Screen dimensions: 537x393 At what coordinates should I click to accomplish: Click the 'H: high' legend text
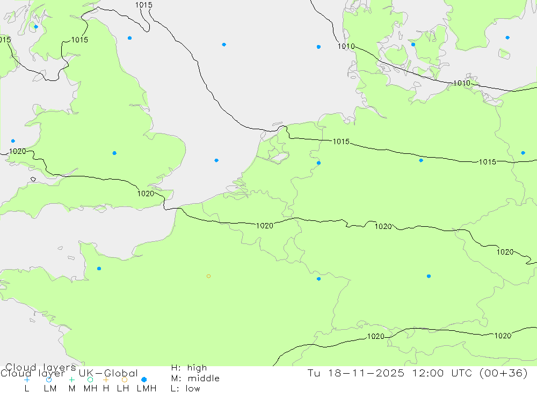tap(189, 368)
